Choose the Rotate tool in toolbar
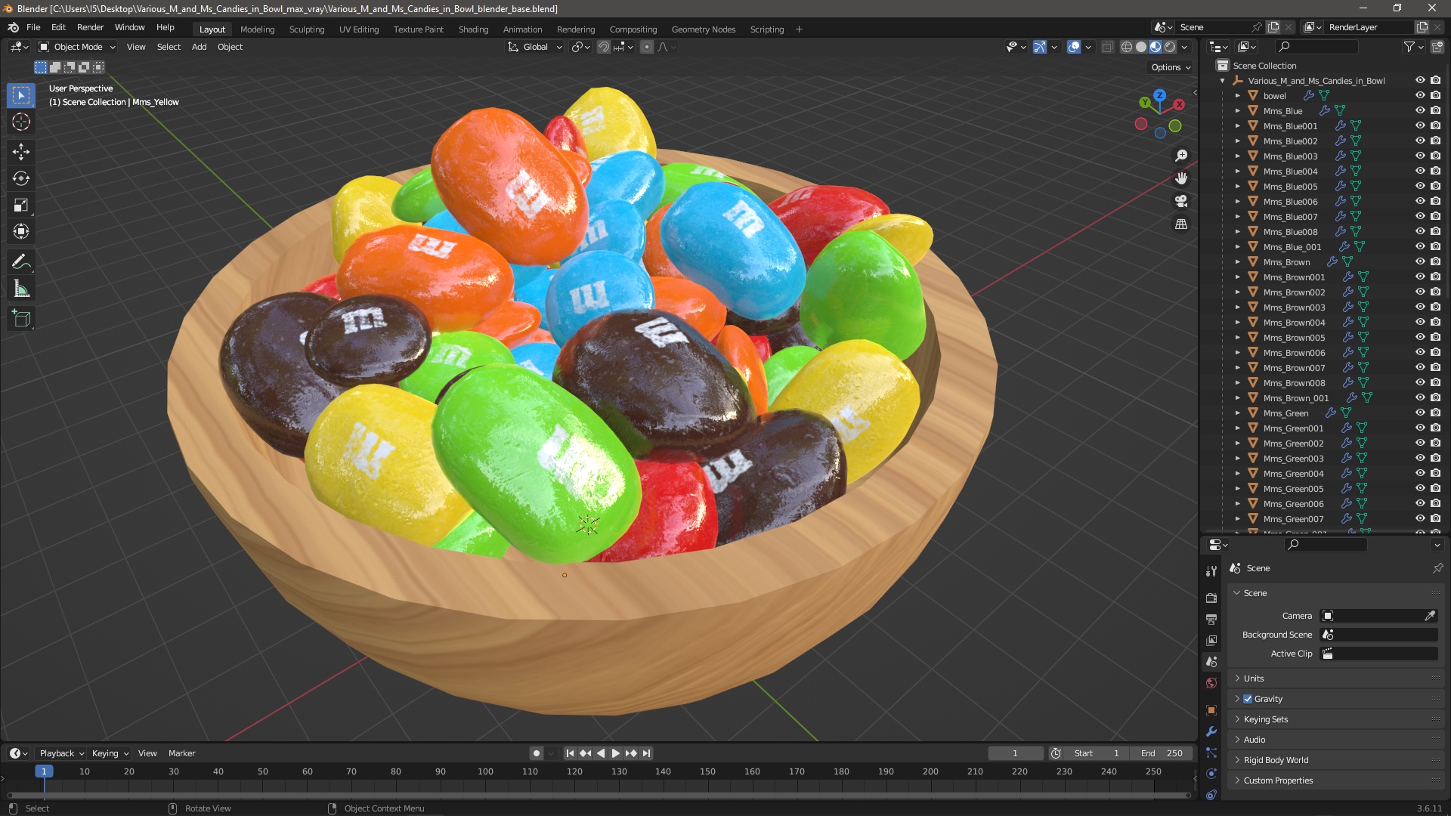This screenshot has height=816, width=1451. [x=21, y=178]
